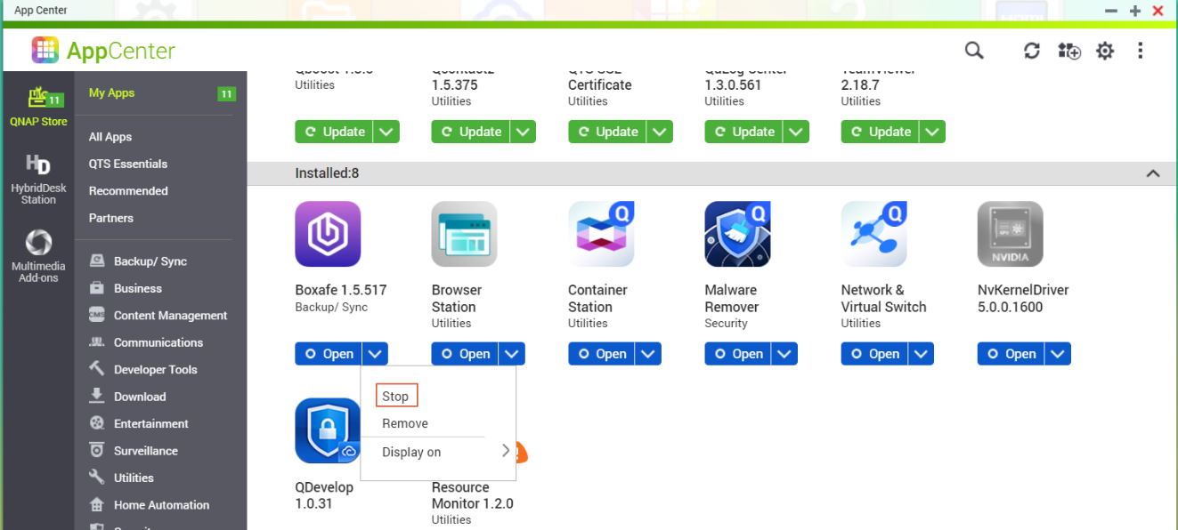Choose Remove from the context menu
Image resolution: width=1178 pixels, height=530 pixels.
click(x=405, y=423)
